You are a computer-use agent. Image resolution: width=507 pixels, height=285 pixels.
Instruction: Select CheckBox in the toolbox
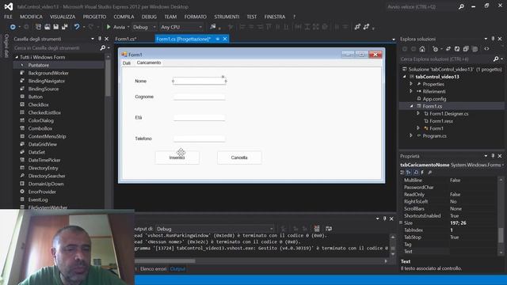39,104
